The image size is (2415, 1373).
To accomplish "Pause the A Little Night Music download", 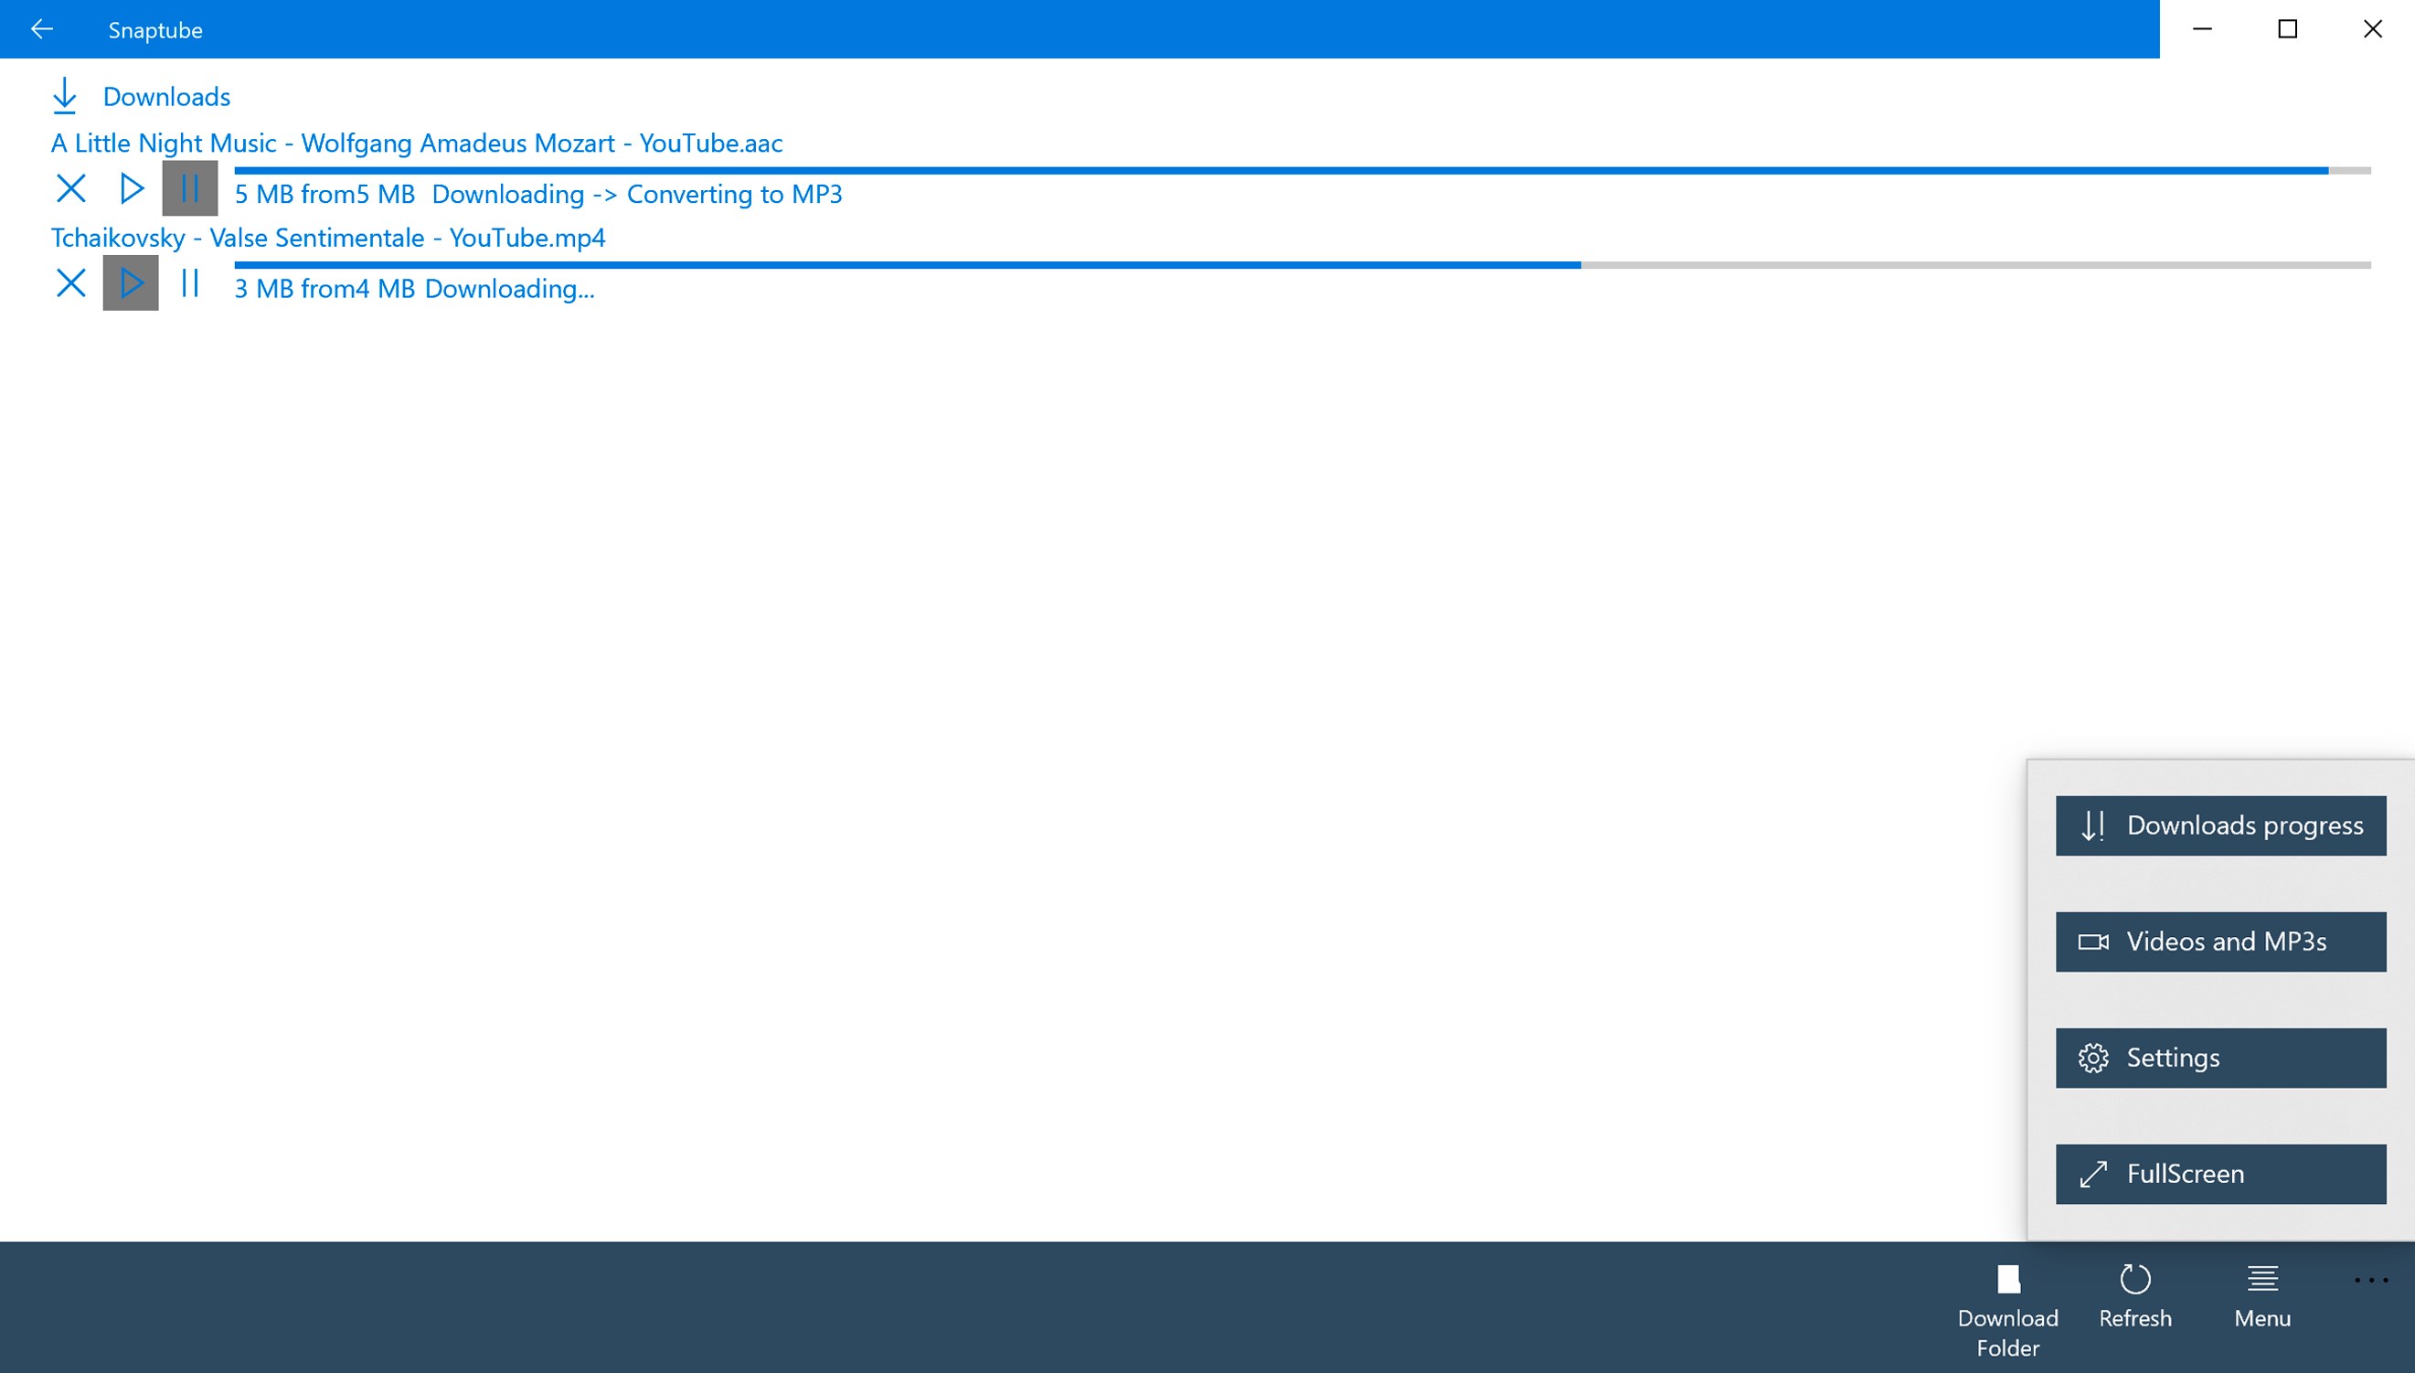I will coord(189,188).
